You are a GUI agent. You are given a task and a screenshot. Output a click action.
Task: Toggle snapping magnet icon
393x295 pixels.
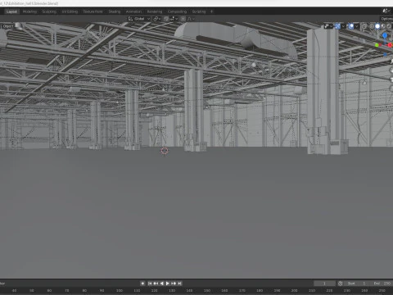pyautogui.click(x=166, y=19)
